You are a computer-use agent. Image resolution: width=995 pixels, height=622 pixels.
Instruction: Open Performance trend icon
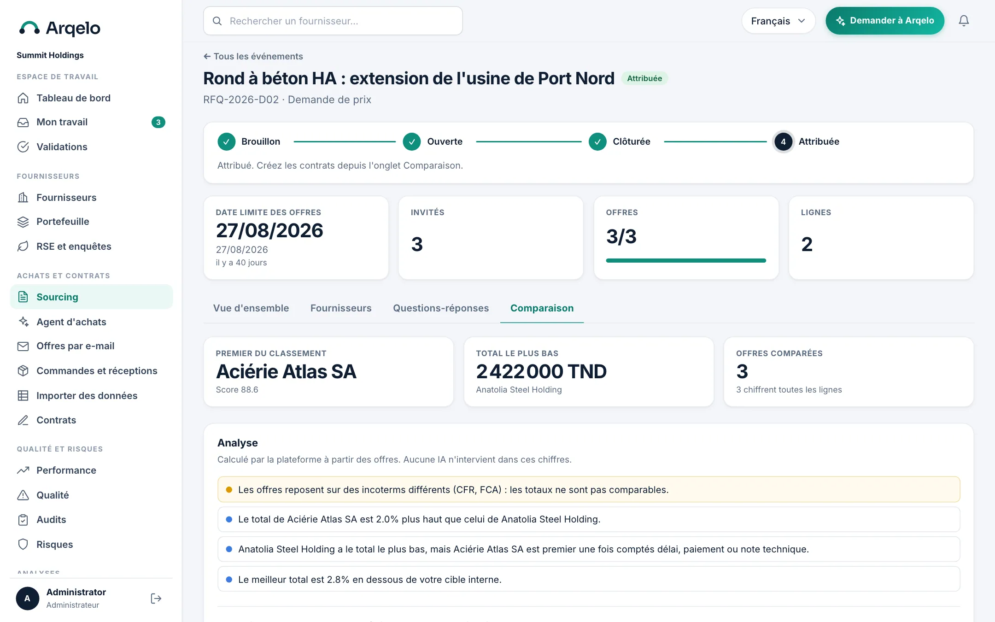point(23,470)
